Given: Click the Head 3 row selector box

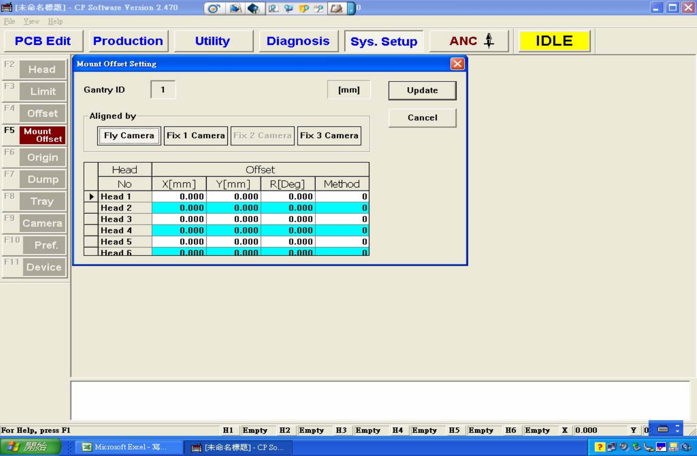Looking at the screenshot, I should click(91, 219).
